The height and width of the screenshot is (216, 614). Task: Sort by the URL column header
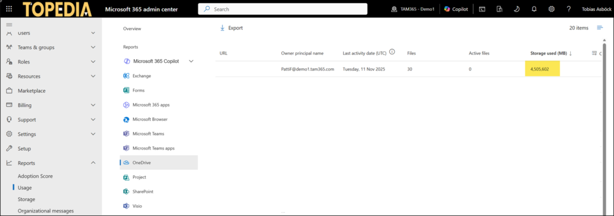(223, 53)
